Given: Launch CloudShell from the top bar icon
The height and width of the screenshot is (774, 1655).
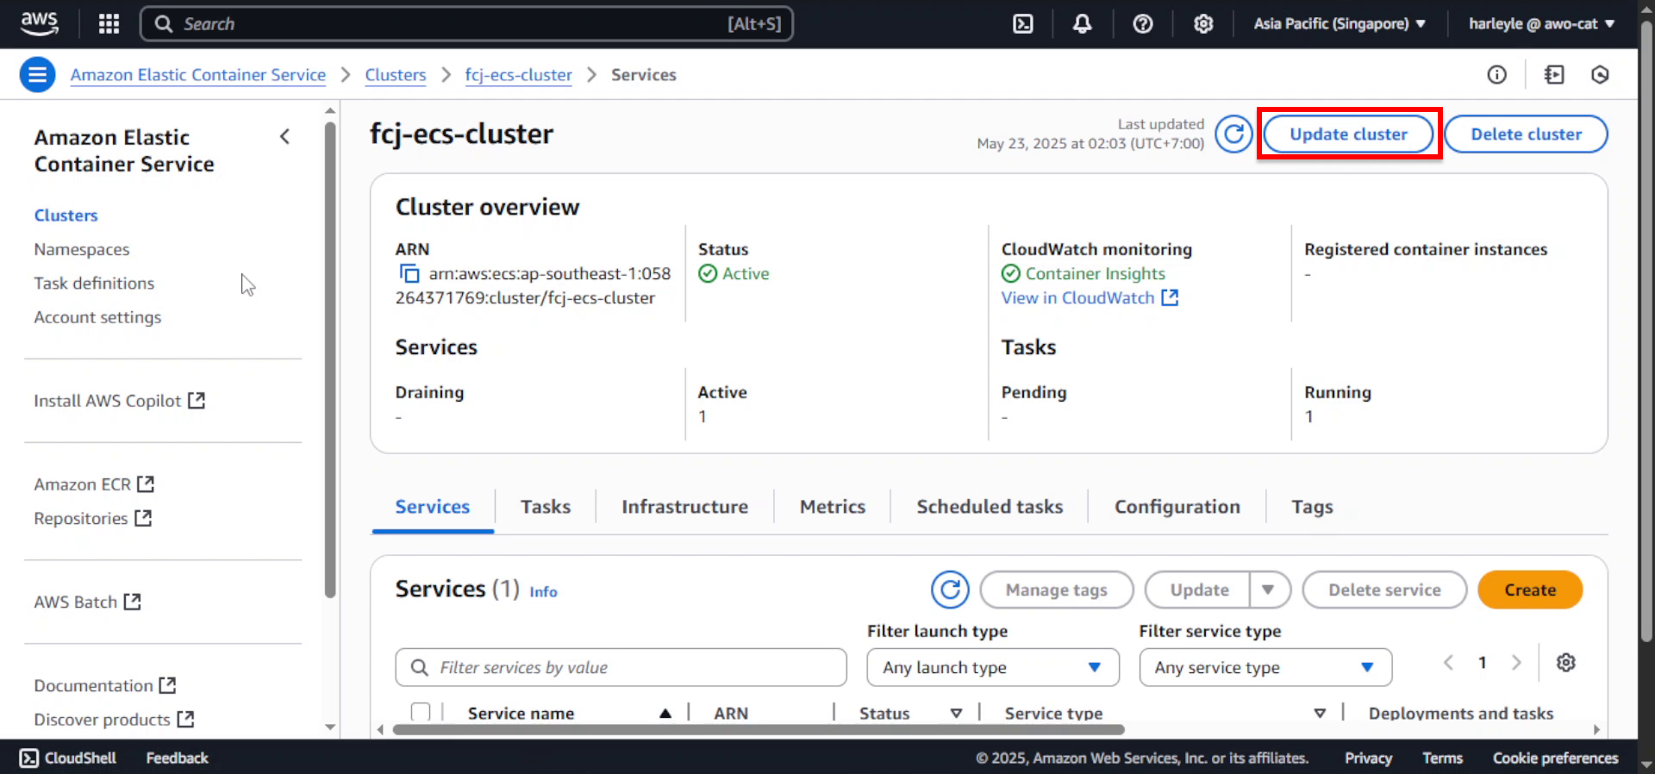Looking at the screenshot, I should (x=1023, y=23).
